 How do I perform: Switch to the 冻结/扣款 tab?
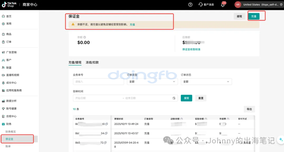(x=92, y=62)
